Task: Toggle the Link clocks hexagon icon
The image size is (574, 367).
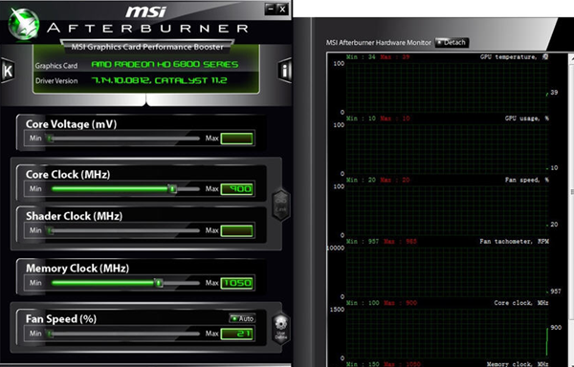Action: (x=281, y=205)
